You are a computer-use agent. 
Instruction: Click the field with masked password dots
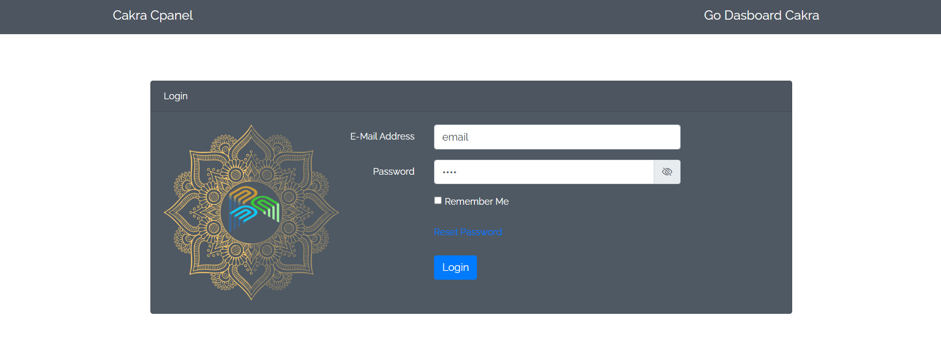coord(544,172)
